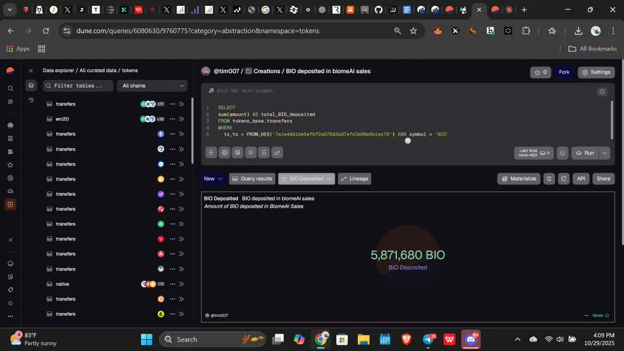Click the +12 chains badge on native

[x=161, y=284]
